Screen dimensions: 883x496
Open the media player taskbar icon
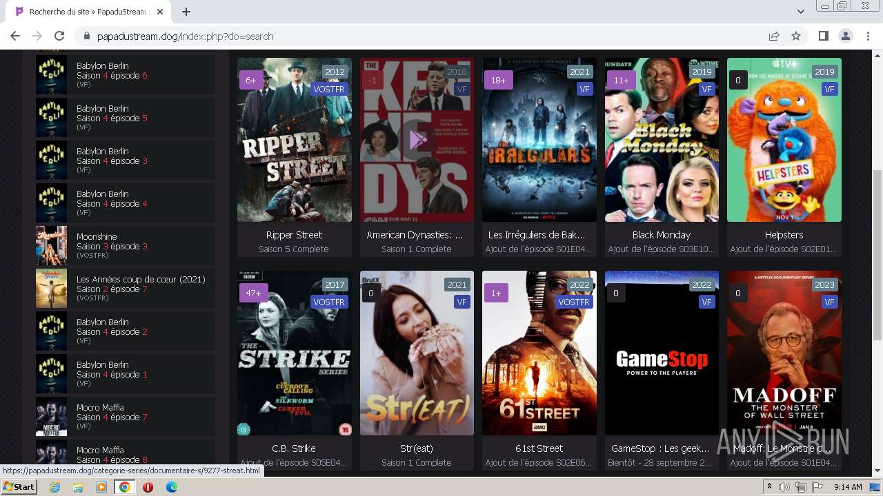click(x=101, y=487)
